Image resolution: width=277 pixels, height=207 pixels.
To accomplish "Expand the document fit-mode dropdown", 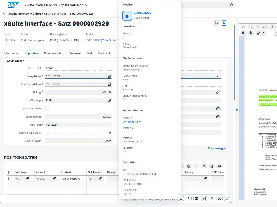I will click(261, 33).
